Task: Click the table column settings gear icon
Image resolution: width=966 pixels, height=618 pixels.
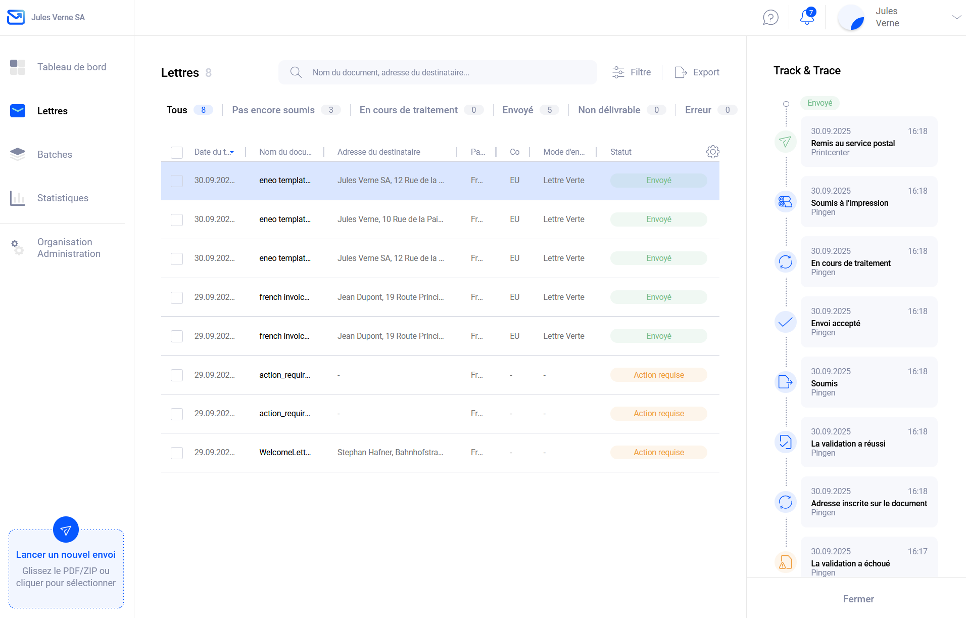Action: pyautogui.click(x=712, y=152)
